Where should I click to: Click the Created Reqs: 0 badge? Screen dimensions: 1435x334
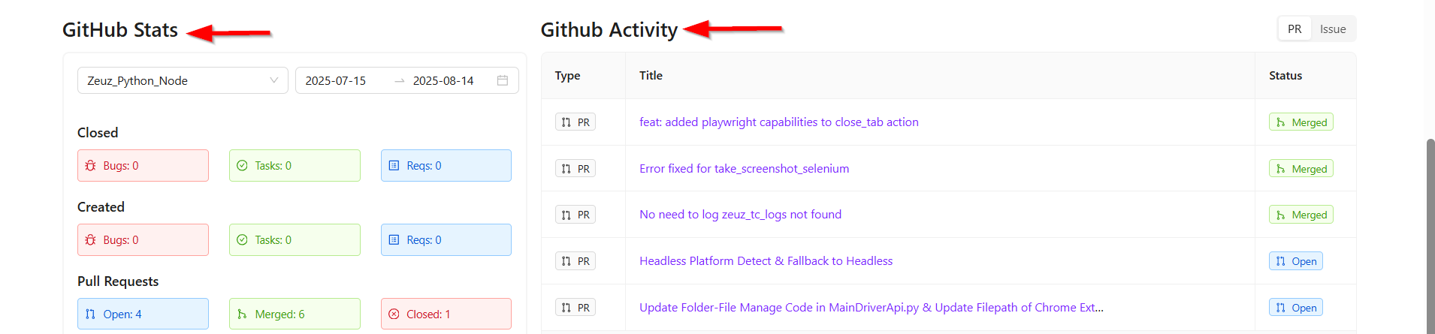(x=446, y=239)
